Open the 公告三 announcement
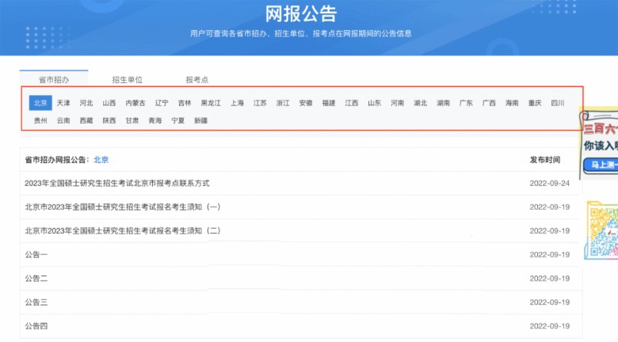 [x=36, y=302]
